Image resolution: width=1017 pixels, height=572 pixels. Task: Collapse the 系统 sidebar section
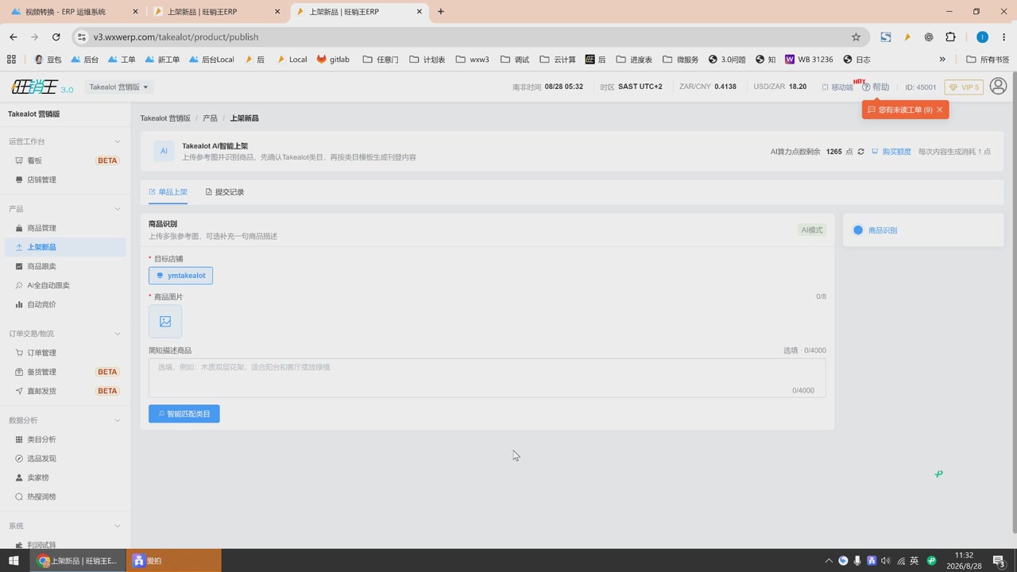tap(118, 526)
